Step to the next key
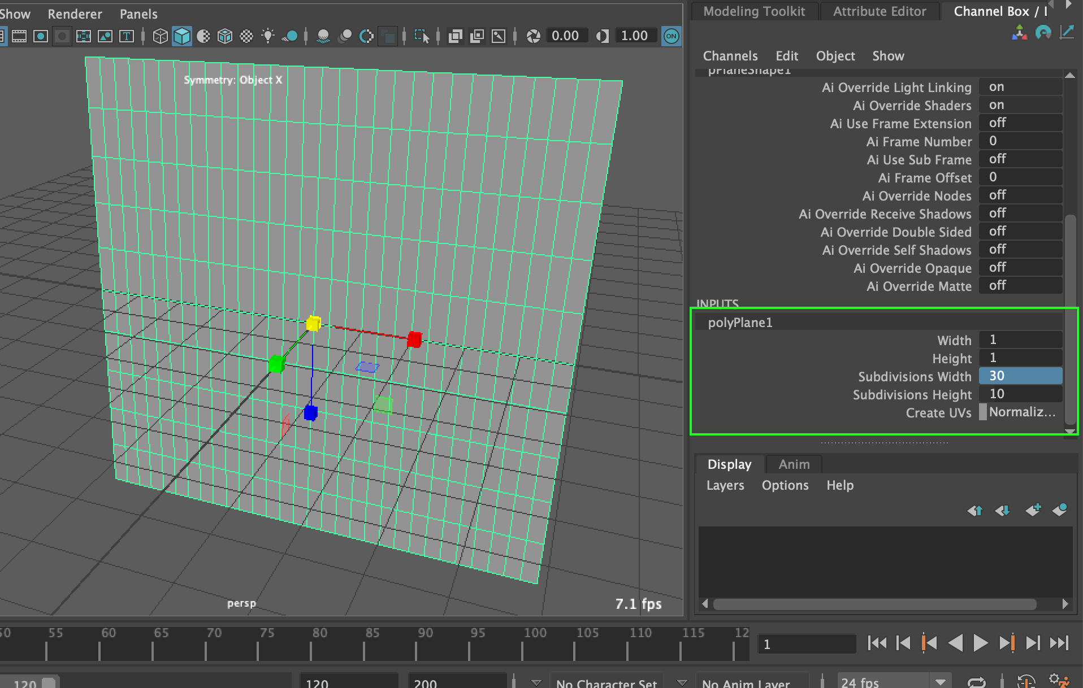The width and height of the screenshot is (1083, 688). click(1007, 643)
